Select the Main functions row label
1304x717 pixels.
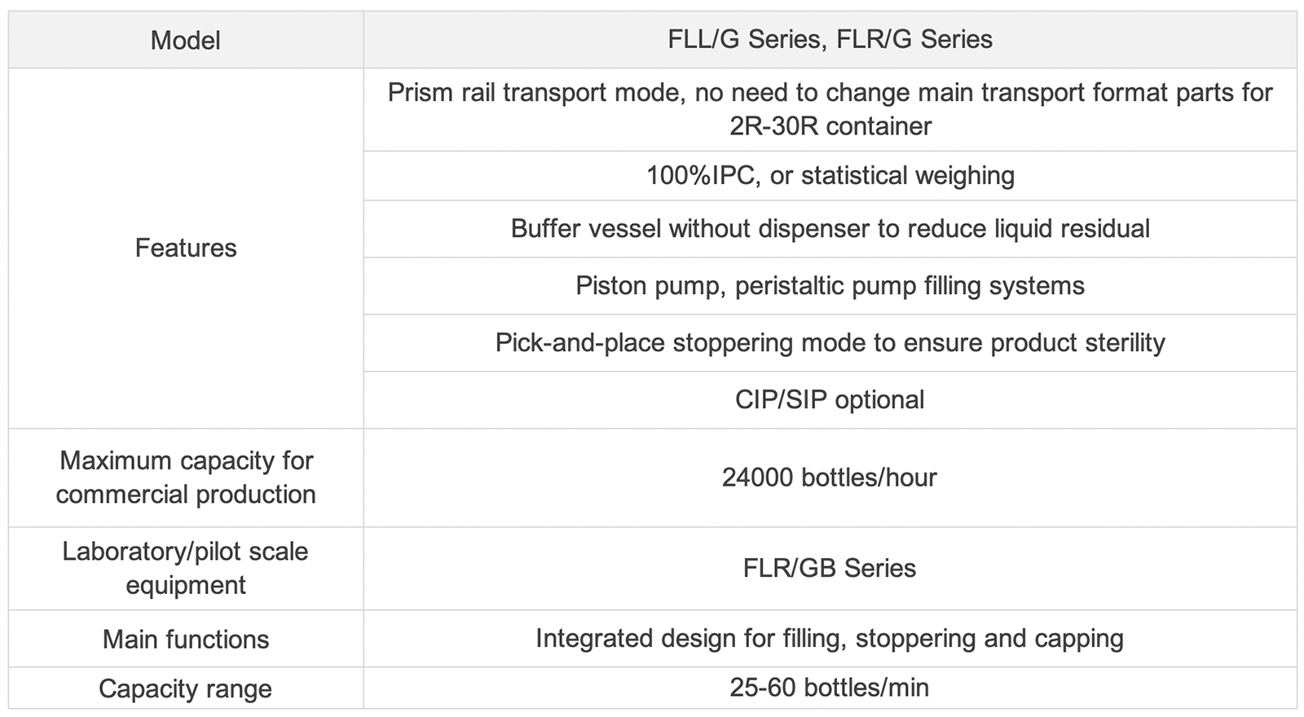(x=186, y=639)
